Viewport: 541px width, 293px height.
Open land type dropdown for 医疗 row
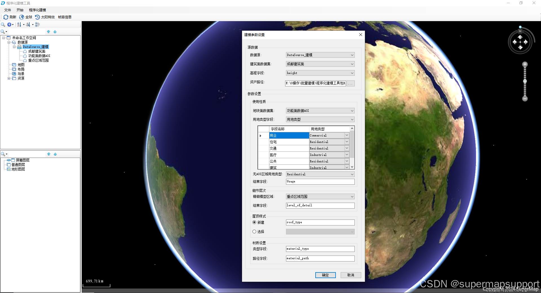coord(347,155)
